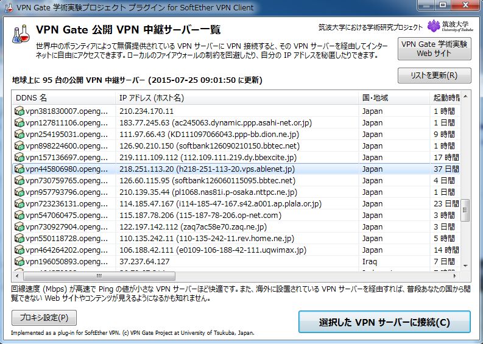Select vpn445806980.openg... DDNS name text
This screenshot has width=483, height=344.
67,169
